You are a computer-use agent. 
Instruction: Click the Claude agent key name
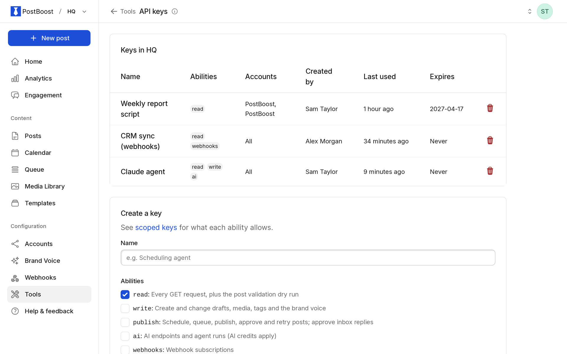tap(143, 172)
